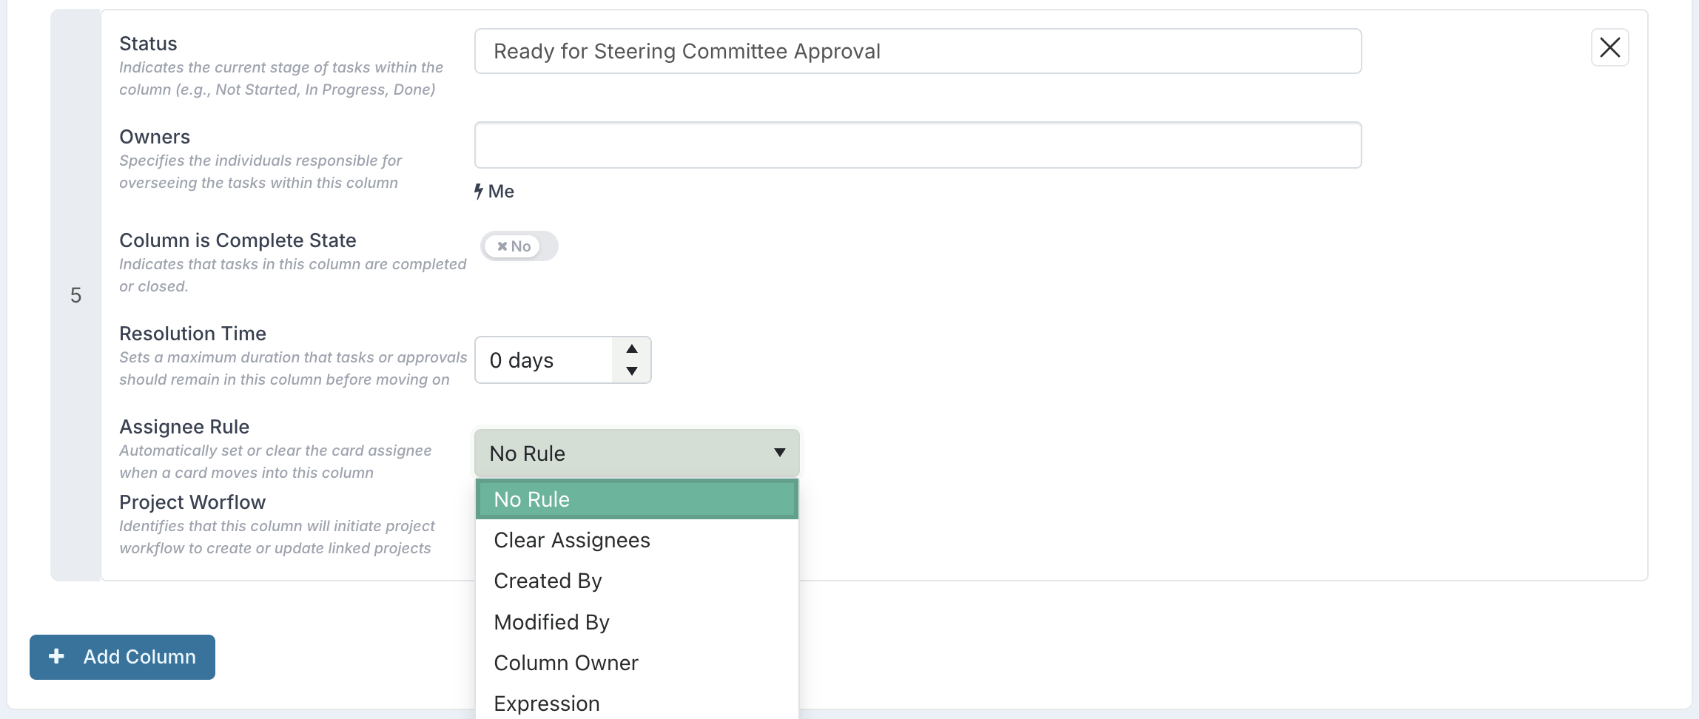Click the empty Owners input field
1699x719 pixels.
[918, 145]
